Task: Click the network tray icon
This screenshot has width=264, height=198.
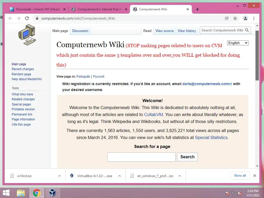Action: [234, 193]
